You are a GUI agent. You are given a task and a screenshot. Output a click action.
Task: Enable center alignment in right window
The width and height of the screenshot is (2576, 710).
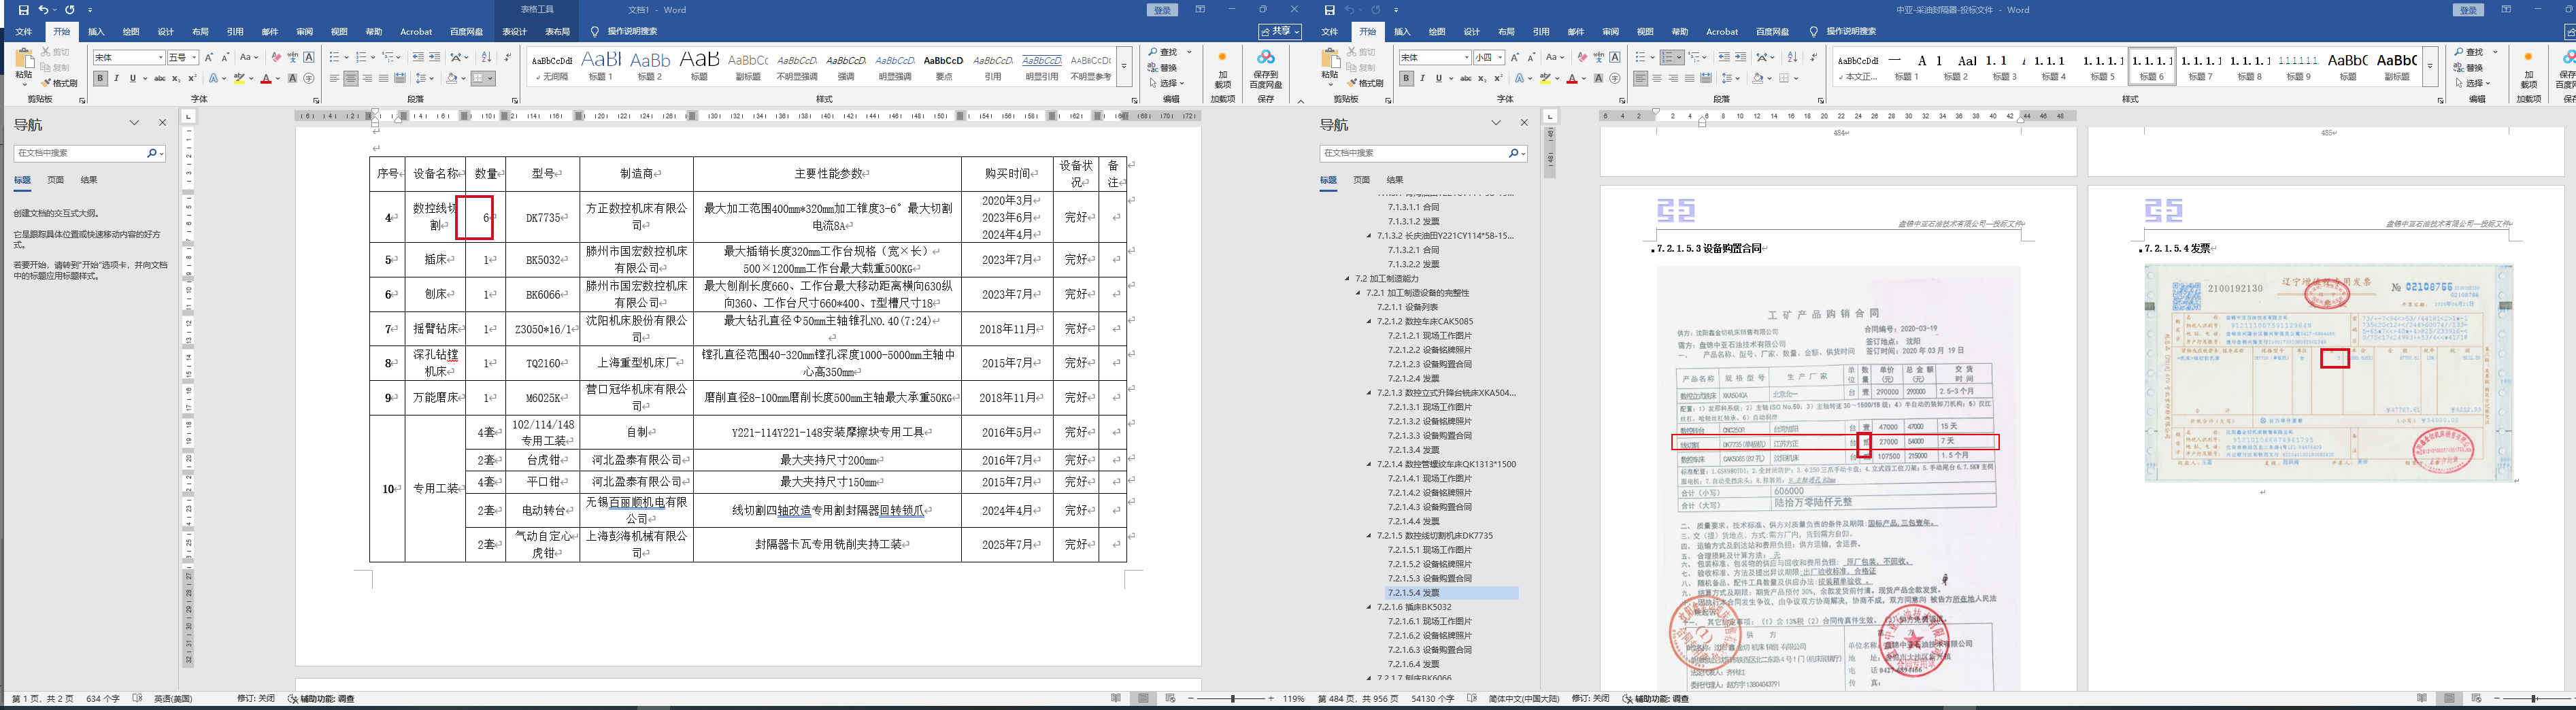click(x=1657, y=79)
